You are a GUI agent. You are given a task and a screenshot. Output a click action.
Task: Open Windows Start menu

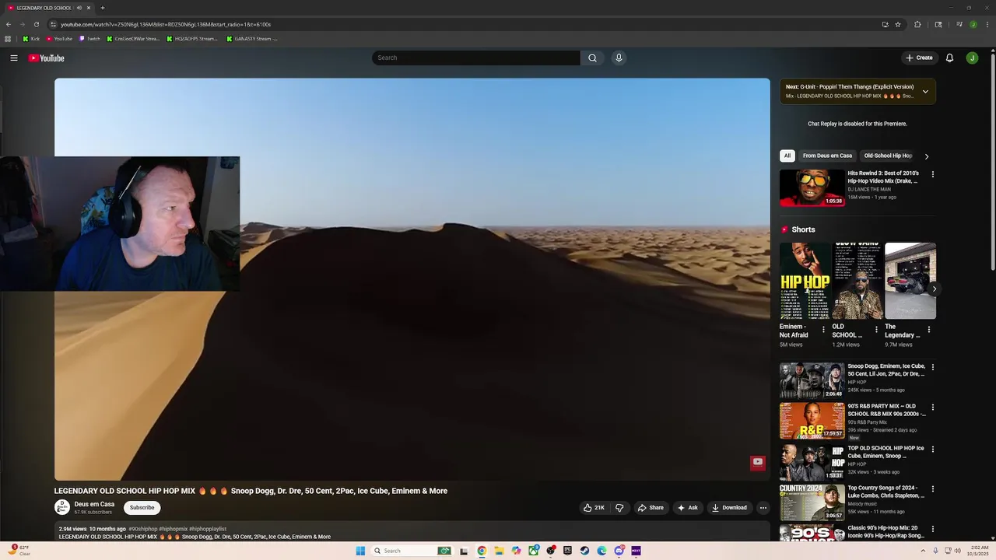[x=360, y=551]
